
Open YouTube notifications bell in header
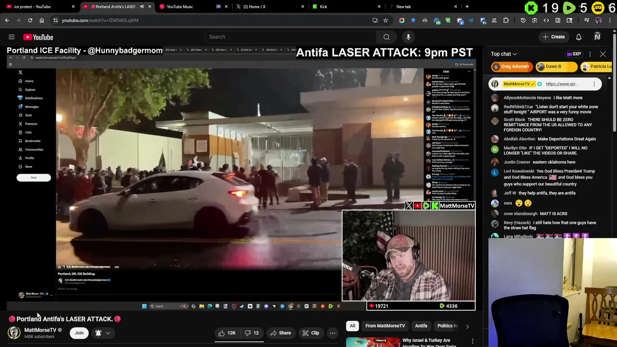(578, 37)
